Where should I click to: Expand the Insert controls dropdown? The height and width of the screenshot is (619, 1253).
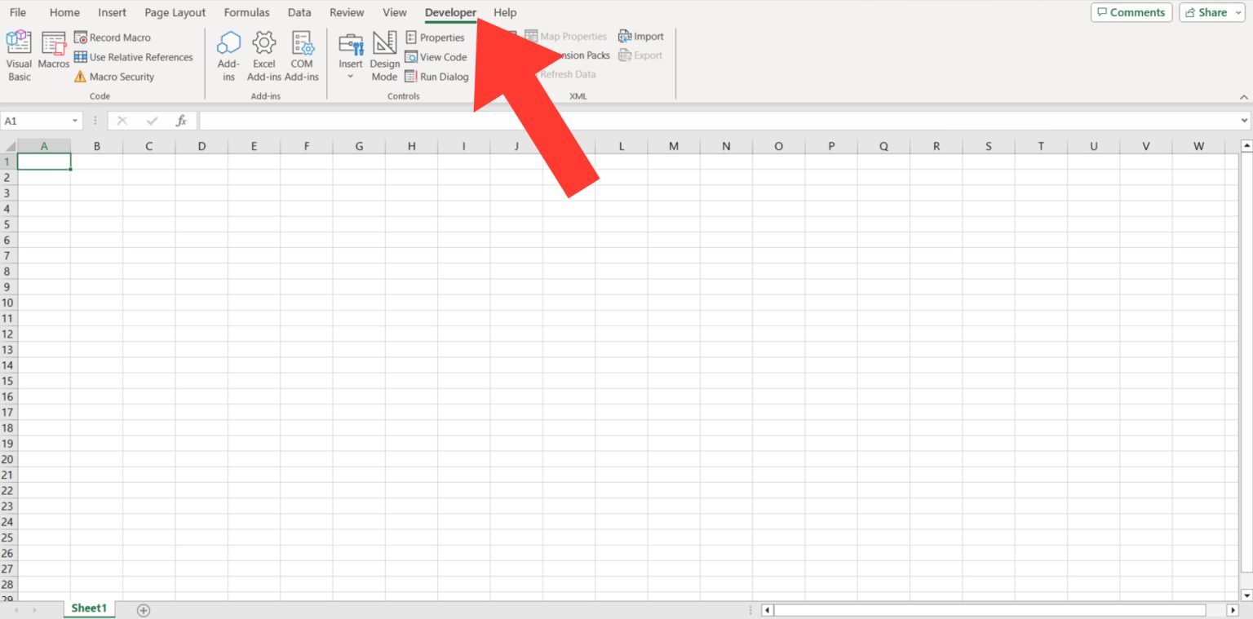coord(351,76)
